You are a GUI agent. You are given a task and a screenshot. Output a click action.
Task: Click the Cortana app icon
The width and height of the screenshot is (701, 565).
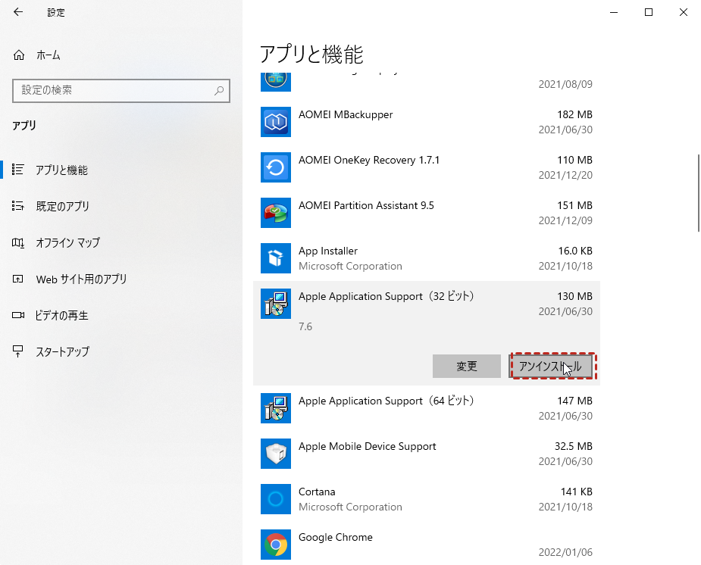(x=276, y=499)
